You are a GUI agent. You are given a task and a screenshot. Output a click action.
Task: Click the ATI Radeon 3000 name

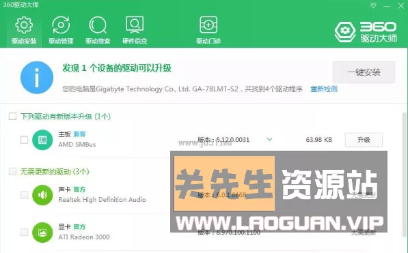84,237
